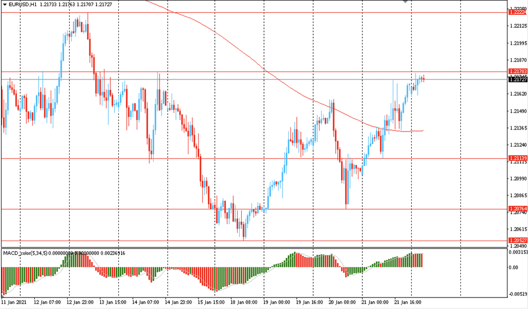Image resolution: width=528 pixels, height=309 pixels.
Task: Click the 18 Jan 08:00 time label
Action: click(244, 302)
